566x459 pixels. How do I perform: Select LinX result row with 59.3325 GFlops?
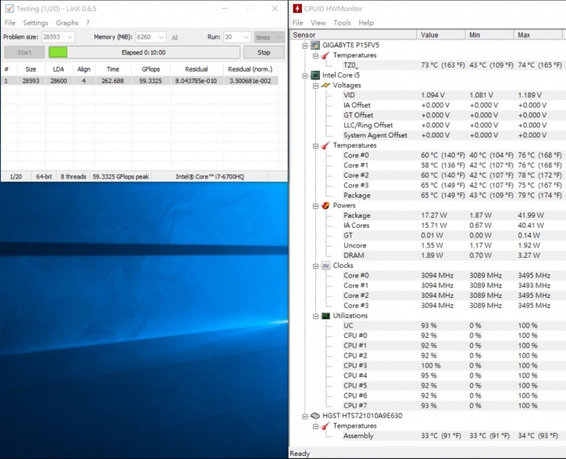click(x=139, y=81)
